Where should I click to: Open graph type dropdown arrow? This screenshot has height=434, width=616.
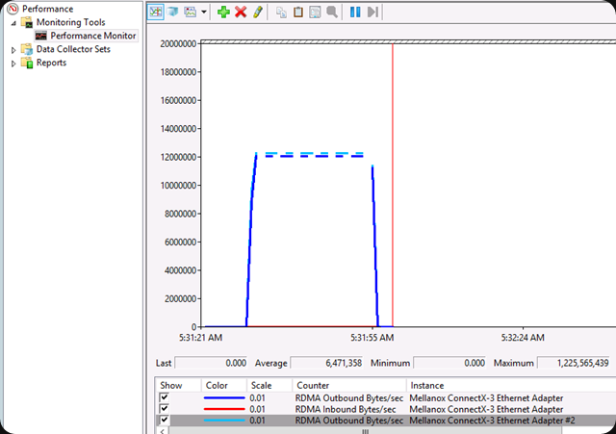204,13
